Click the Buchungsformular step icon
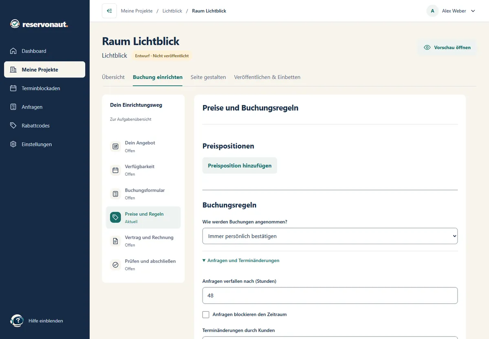The image size is (489, 339). 115,194
